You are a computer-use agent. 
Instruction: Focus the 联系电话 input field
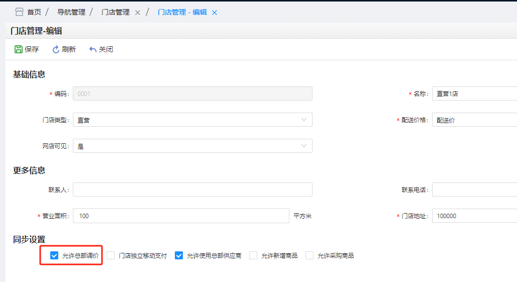click(x=474, y=190)
